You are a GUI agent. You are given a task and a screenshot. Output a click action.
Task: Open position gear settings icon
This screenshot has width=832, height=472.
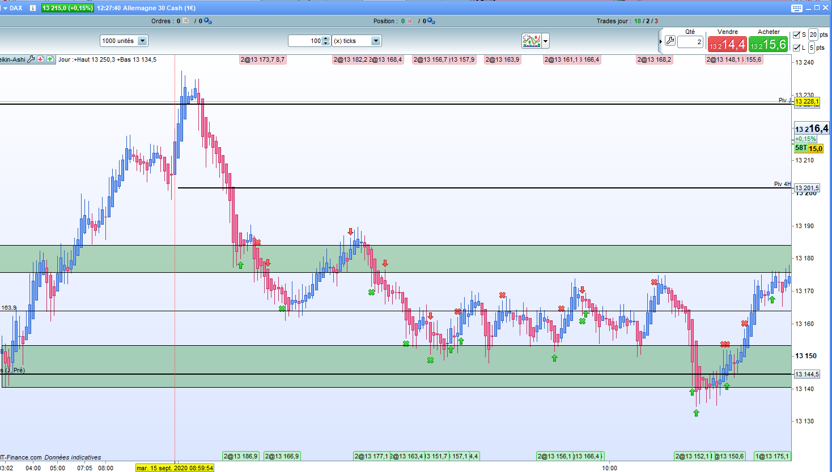pyautogui.click(x=431, y=21)
